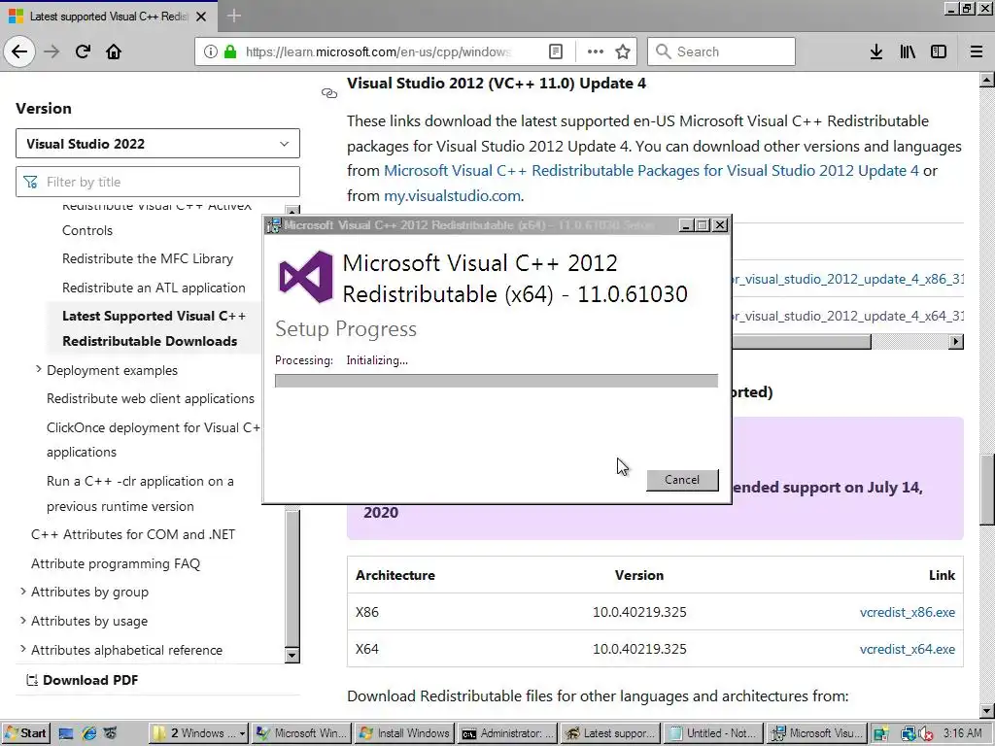Click the Visual Studio logo in setup dialog
This screenshot has width=995, height=746.
pyautogui.click(x=306, y=277)
